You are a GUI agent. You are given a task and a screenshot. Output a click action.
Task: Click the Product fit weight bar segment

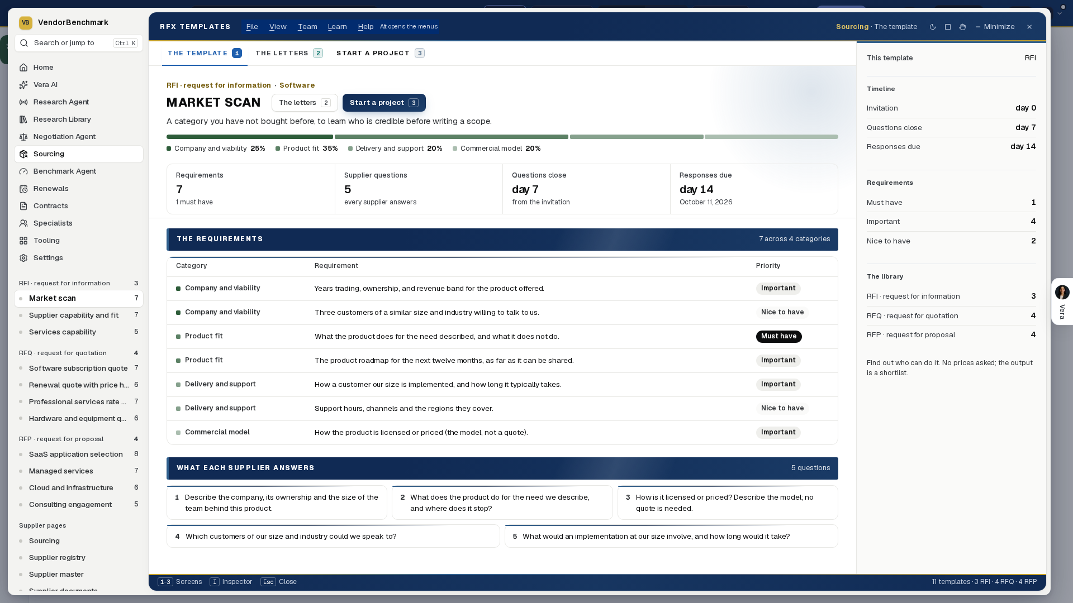452,137
